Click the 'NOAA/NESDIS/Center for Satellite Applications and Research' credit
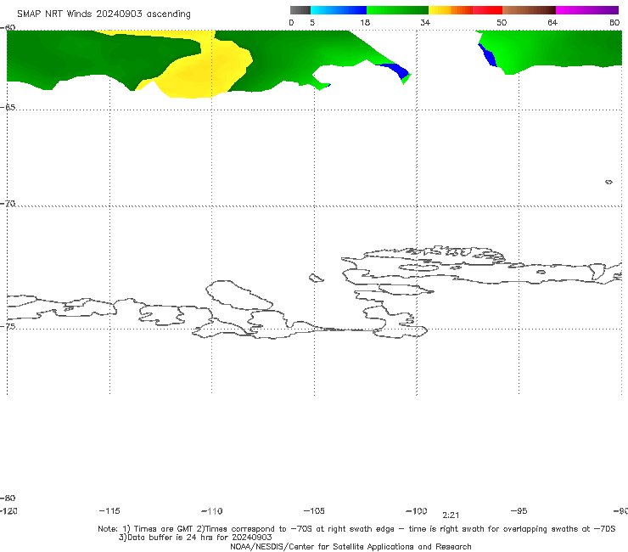This screenshot has height=552, width=628. point(350,547)
